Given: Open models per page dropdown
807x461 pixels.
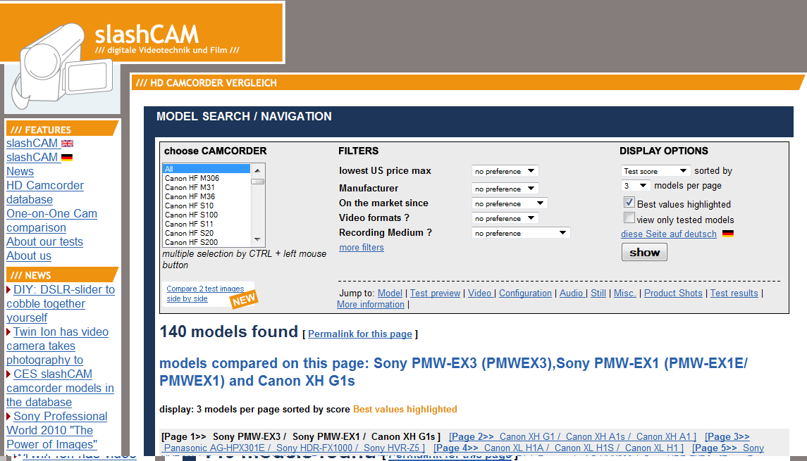Looking at the screenshot, I should pyautogui.click(x=636, y=186).
